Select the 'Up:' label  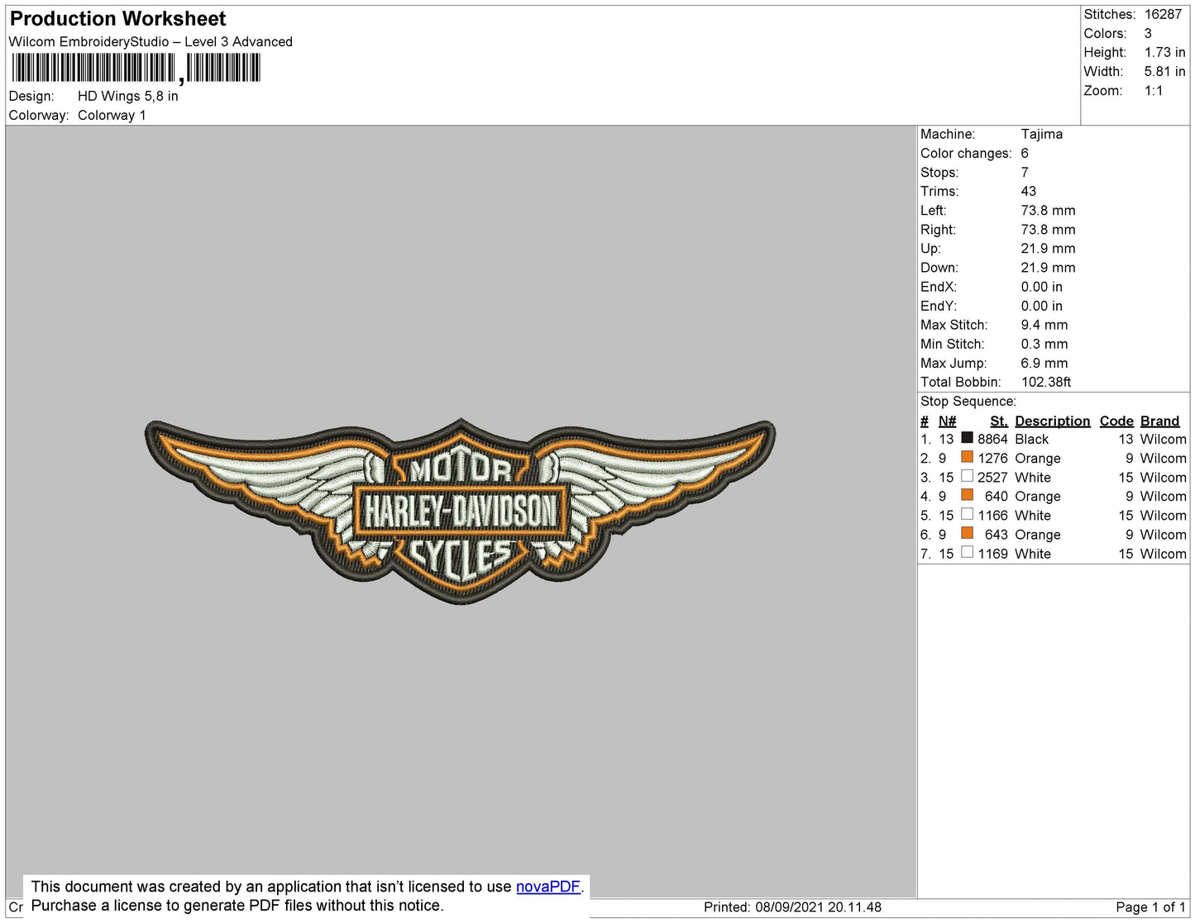(930, 249)
